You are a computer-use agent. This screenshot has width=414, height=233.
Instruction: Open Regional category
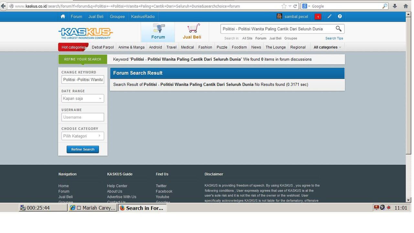298,47
